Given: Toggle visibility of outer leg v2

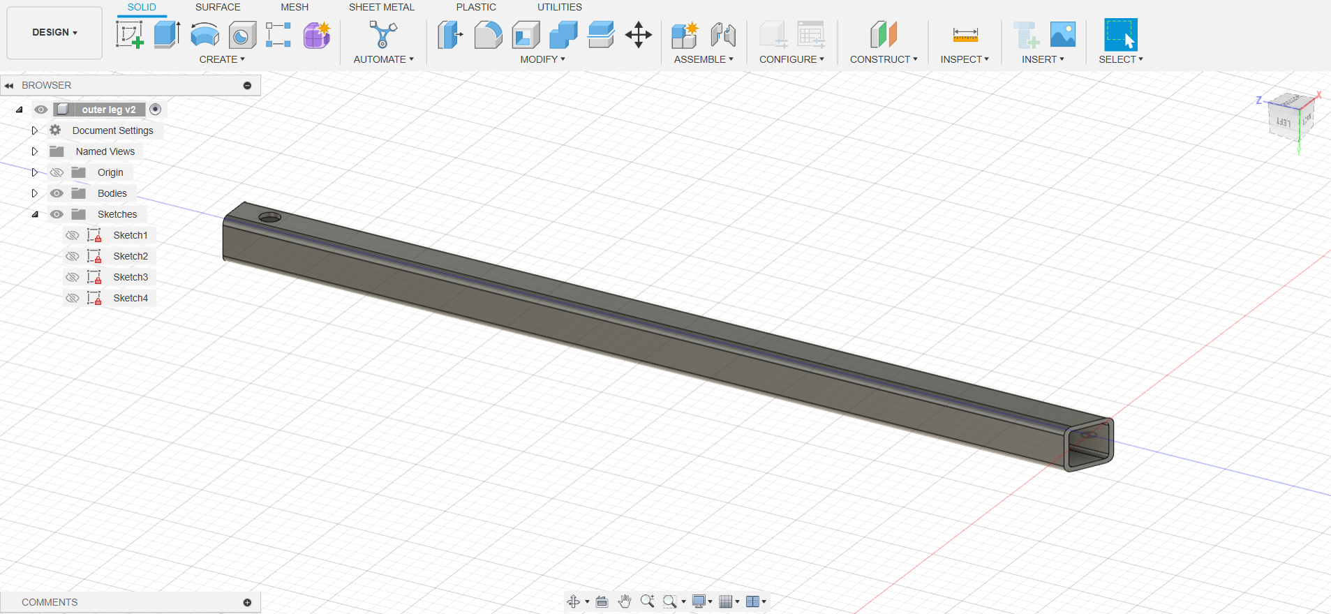Looking at the screenshot, I should tap(40, 110).
